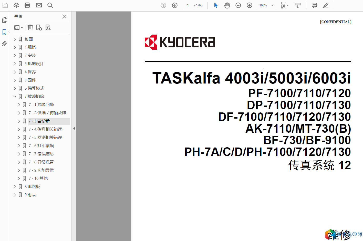
Task: Click the zoom in plus button
Action: 250,5
